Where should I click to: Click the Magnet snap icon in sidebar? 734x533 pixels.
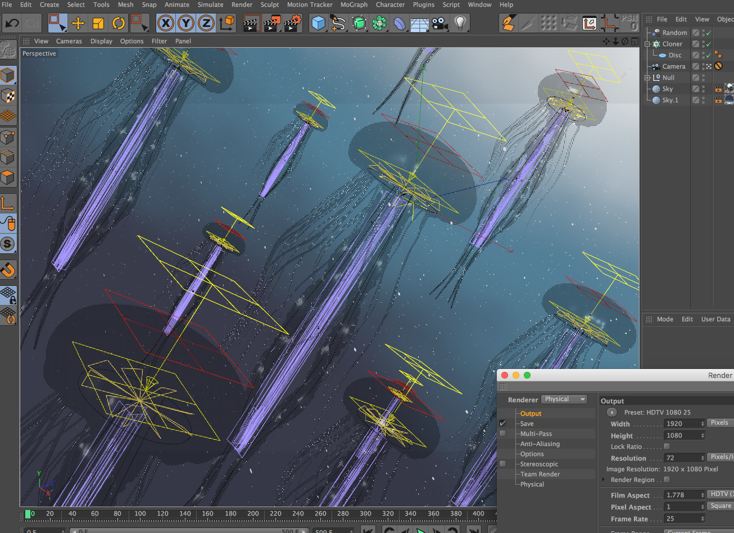tap(8, 270)
